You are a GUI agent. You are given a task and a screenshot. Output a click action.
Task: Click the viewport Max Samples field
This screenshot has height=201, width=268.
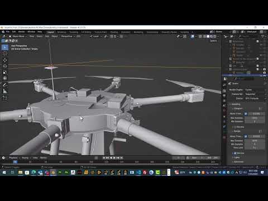click(x=254, y=118)
